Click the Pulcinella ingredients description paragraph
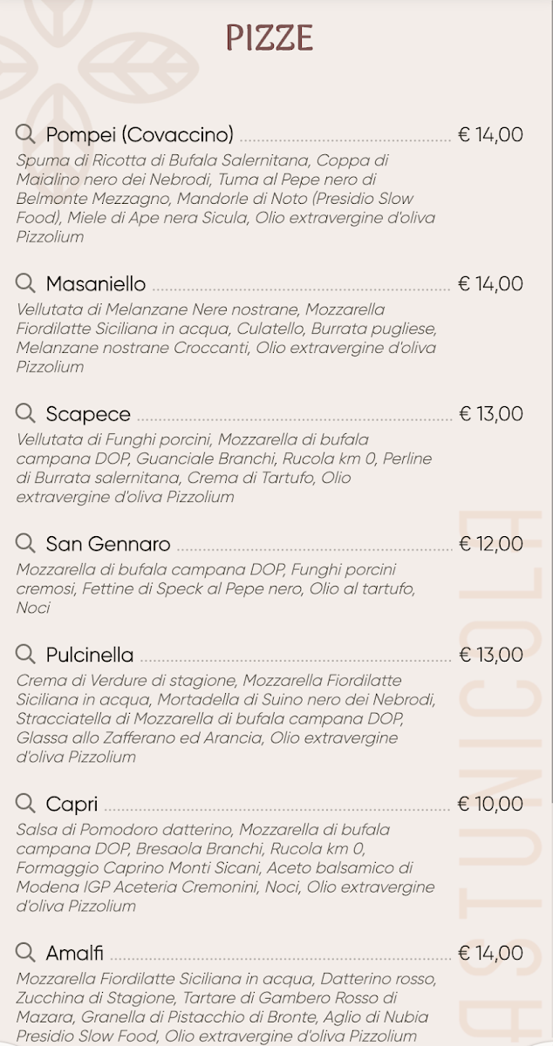This screenshot has height=1046, width=553. (226, 718)
